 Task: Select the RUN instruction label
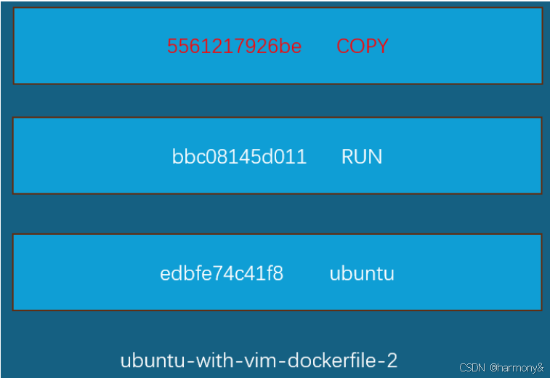click(362, 156)
